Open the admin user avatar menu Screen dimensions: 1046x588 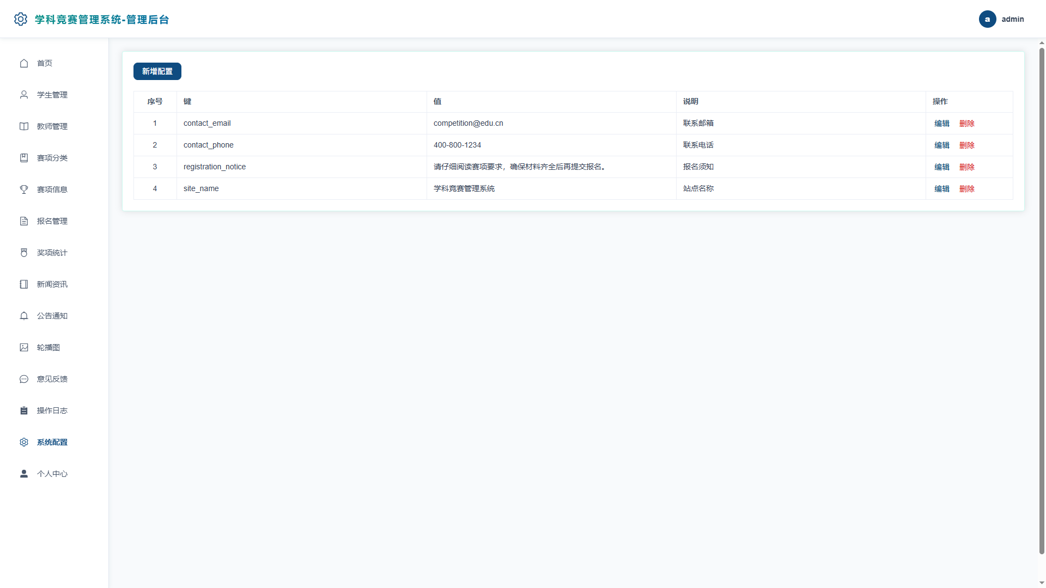pos(987,19)
